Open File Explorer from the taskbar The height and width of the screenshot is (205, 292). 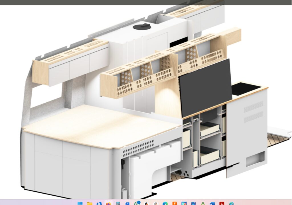[90, 204]
